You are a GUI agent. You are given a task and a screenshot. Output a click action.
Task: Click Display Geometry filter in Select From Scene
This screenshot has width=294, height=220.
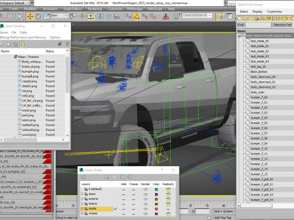click(239, 18)
